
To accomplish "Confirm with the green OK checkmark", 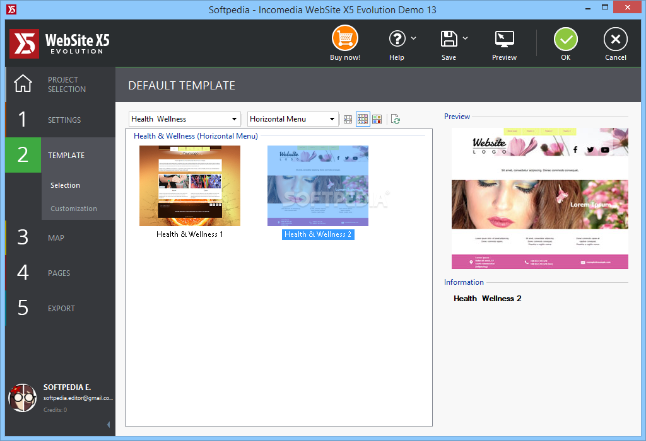I will click(566, 39).
